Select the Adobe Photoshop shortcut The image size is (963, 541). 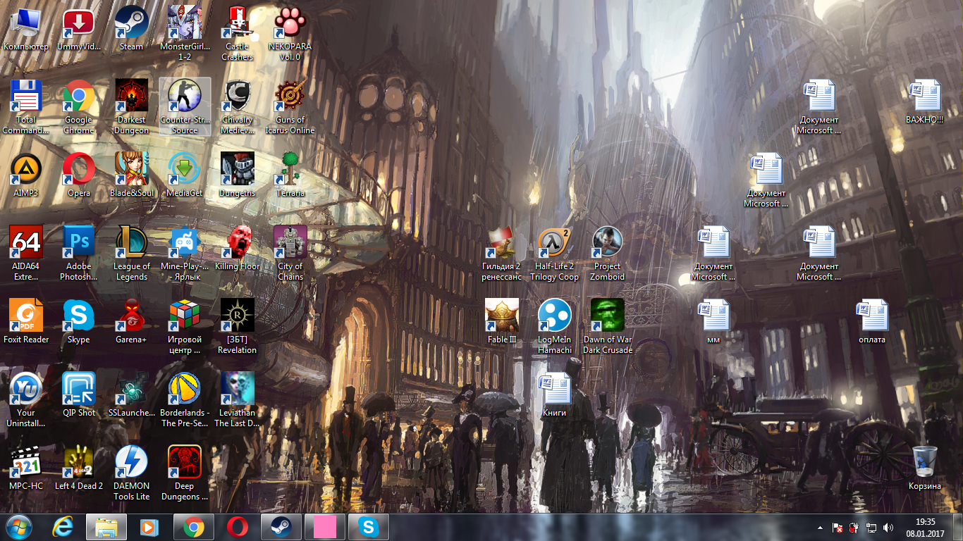coord(79,254)
